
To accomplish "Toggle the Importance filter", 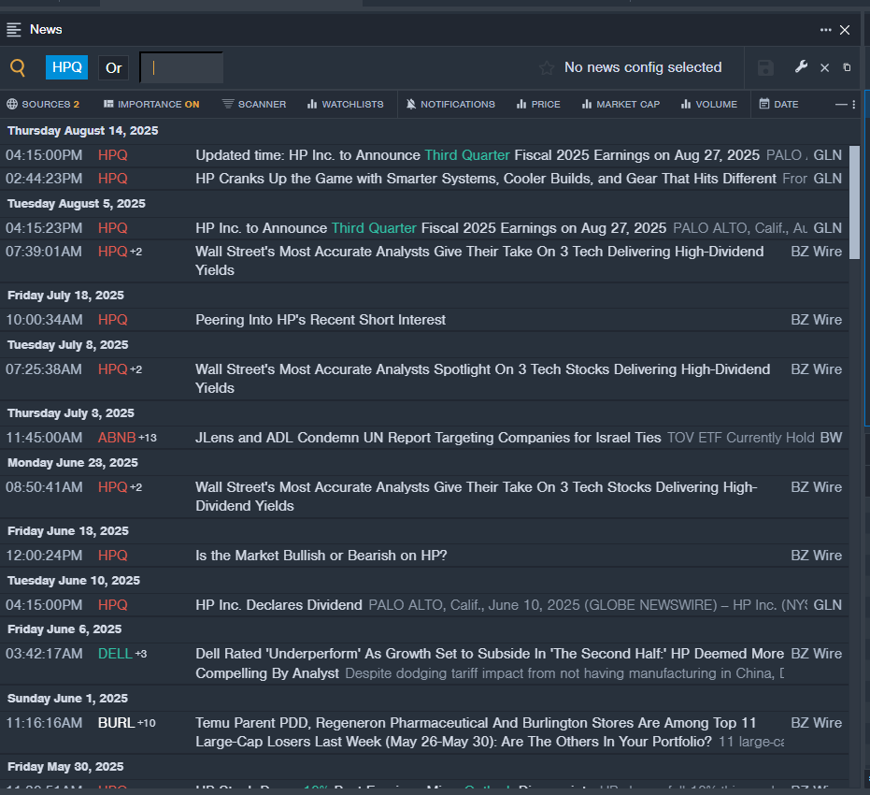I will pyautogui.click(x=151, y=105).
